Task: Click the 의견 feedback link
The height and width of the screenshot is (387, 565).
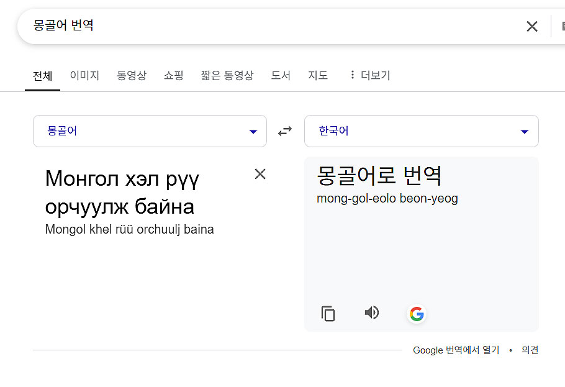Action: [x=530, y=350]
